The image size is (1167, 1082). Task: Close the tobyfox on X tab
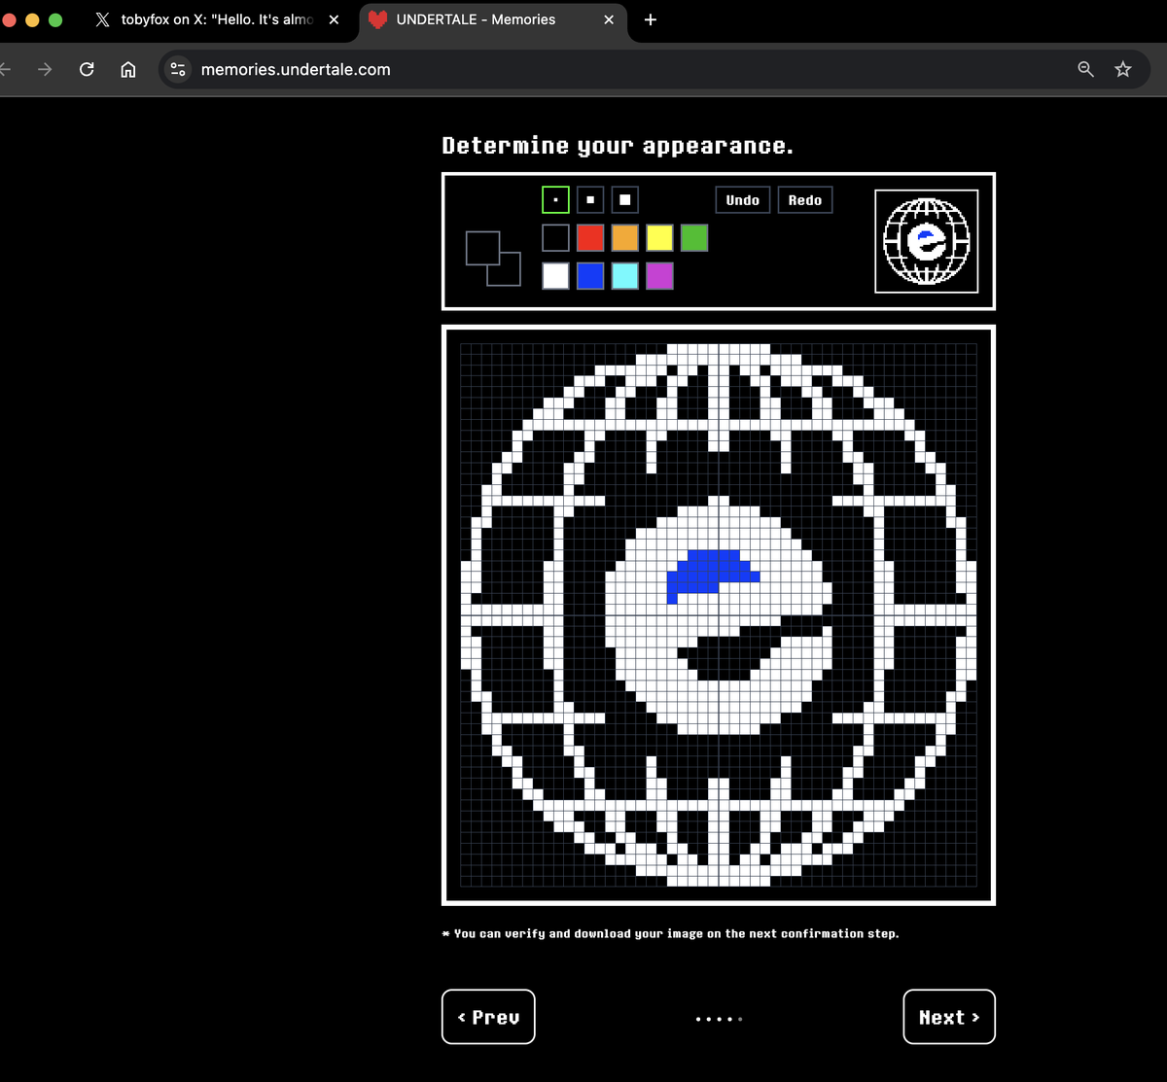pos(334,19)
